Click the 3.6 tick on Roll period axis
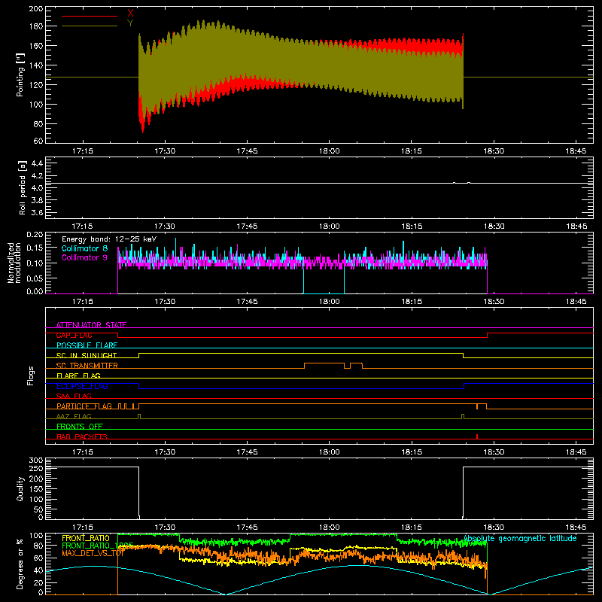This screenshot has height=602, width=602. click(37, 212)
